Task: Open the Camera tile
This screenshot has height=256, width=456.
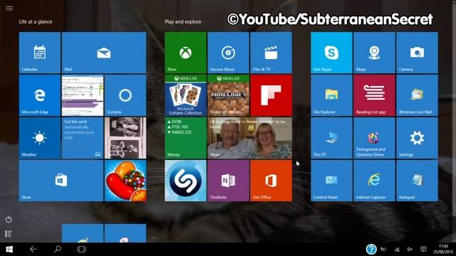Action: [417, 53]
